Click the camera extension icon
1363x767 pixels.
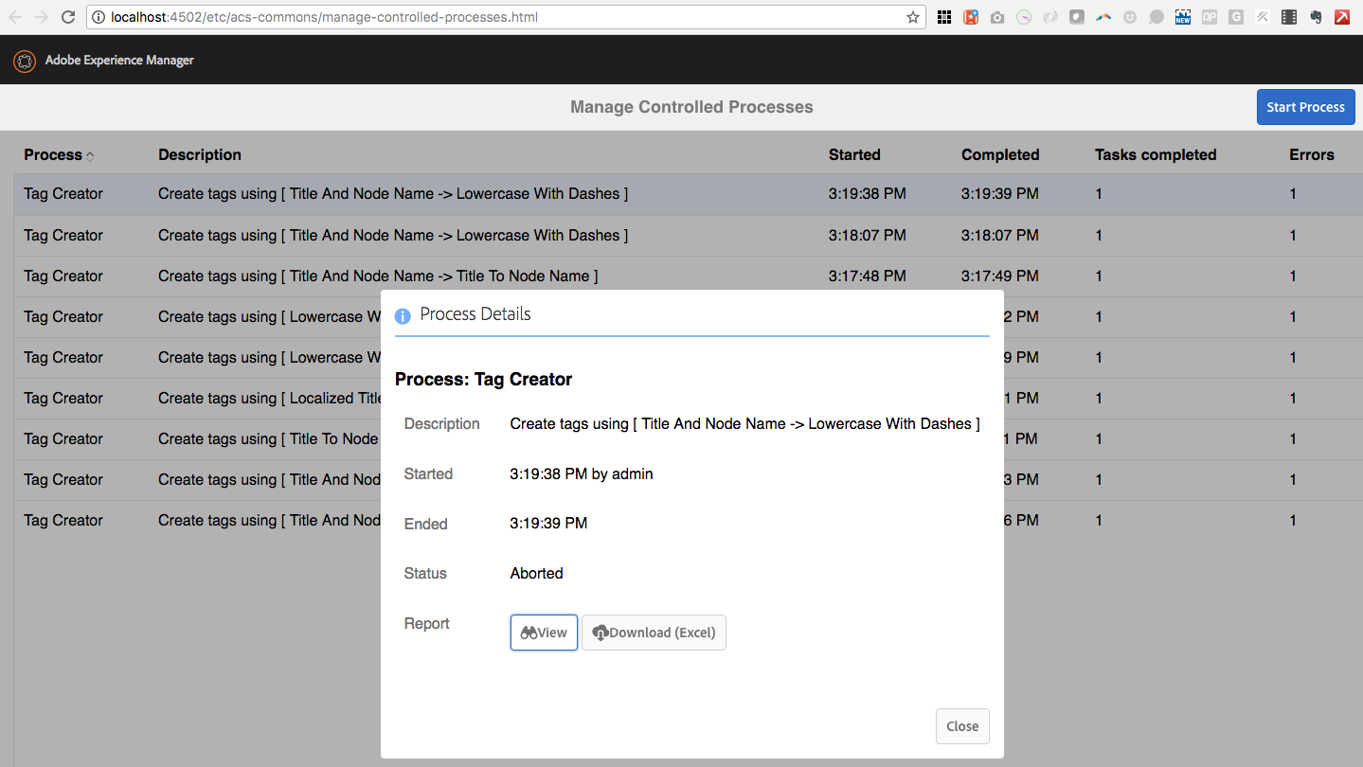(997, 16)
